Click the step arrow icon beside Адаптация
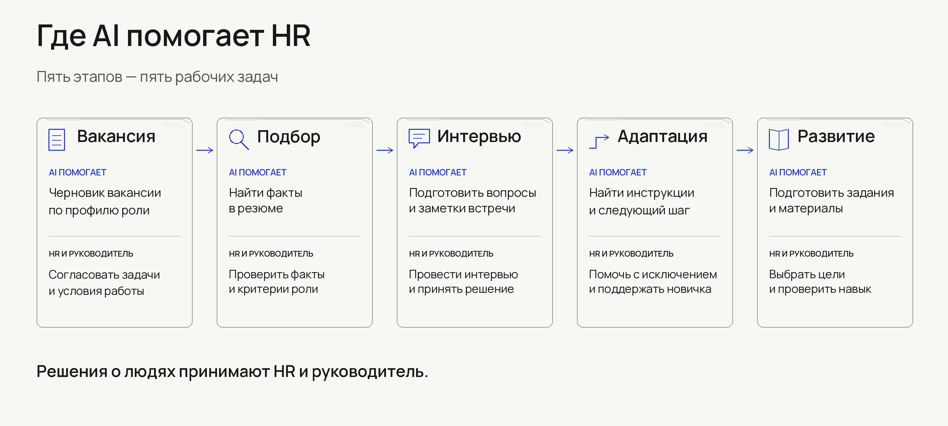Image resolution: width=948 pixels, height=426 pixels. [x=599, y=141]
